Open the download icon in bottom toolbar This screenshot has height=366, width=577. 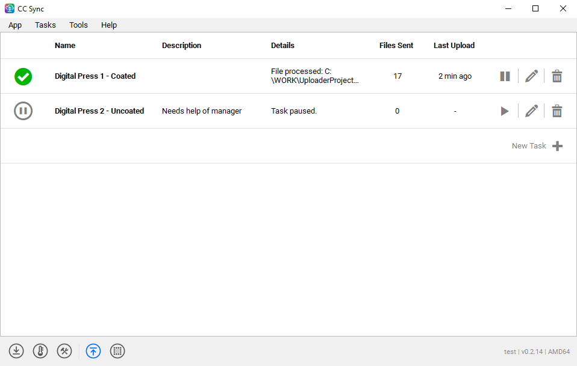(16, 351)
